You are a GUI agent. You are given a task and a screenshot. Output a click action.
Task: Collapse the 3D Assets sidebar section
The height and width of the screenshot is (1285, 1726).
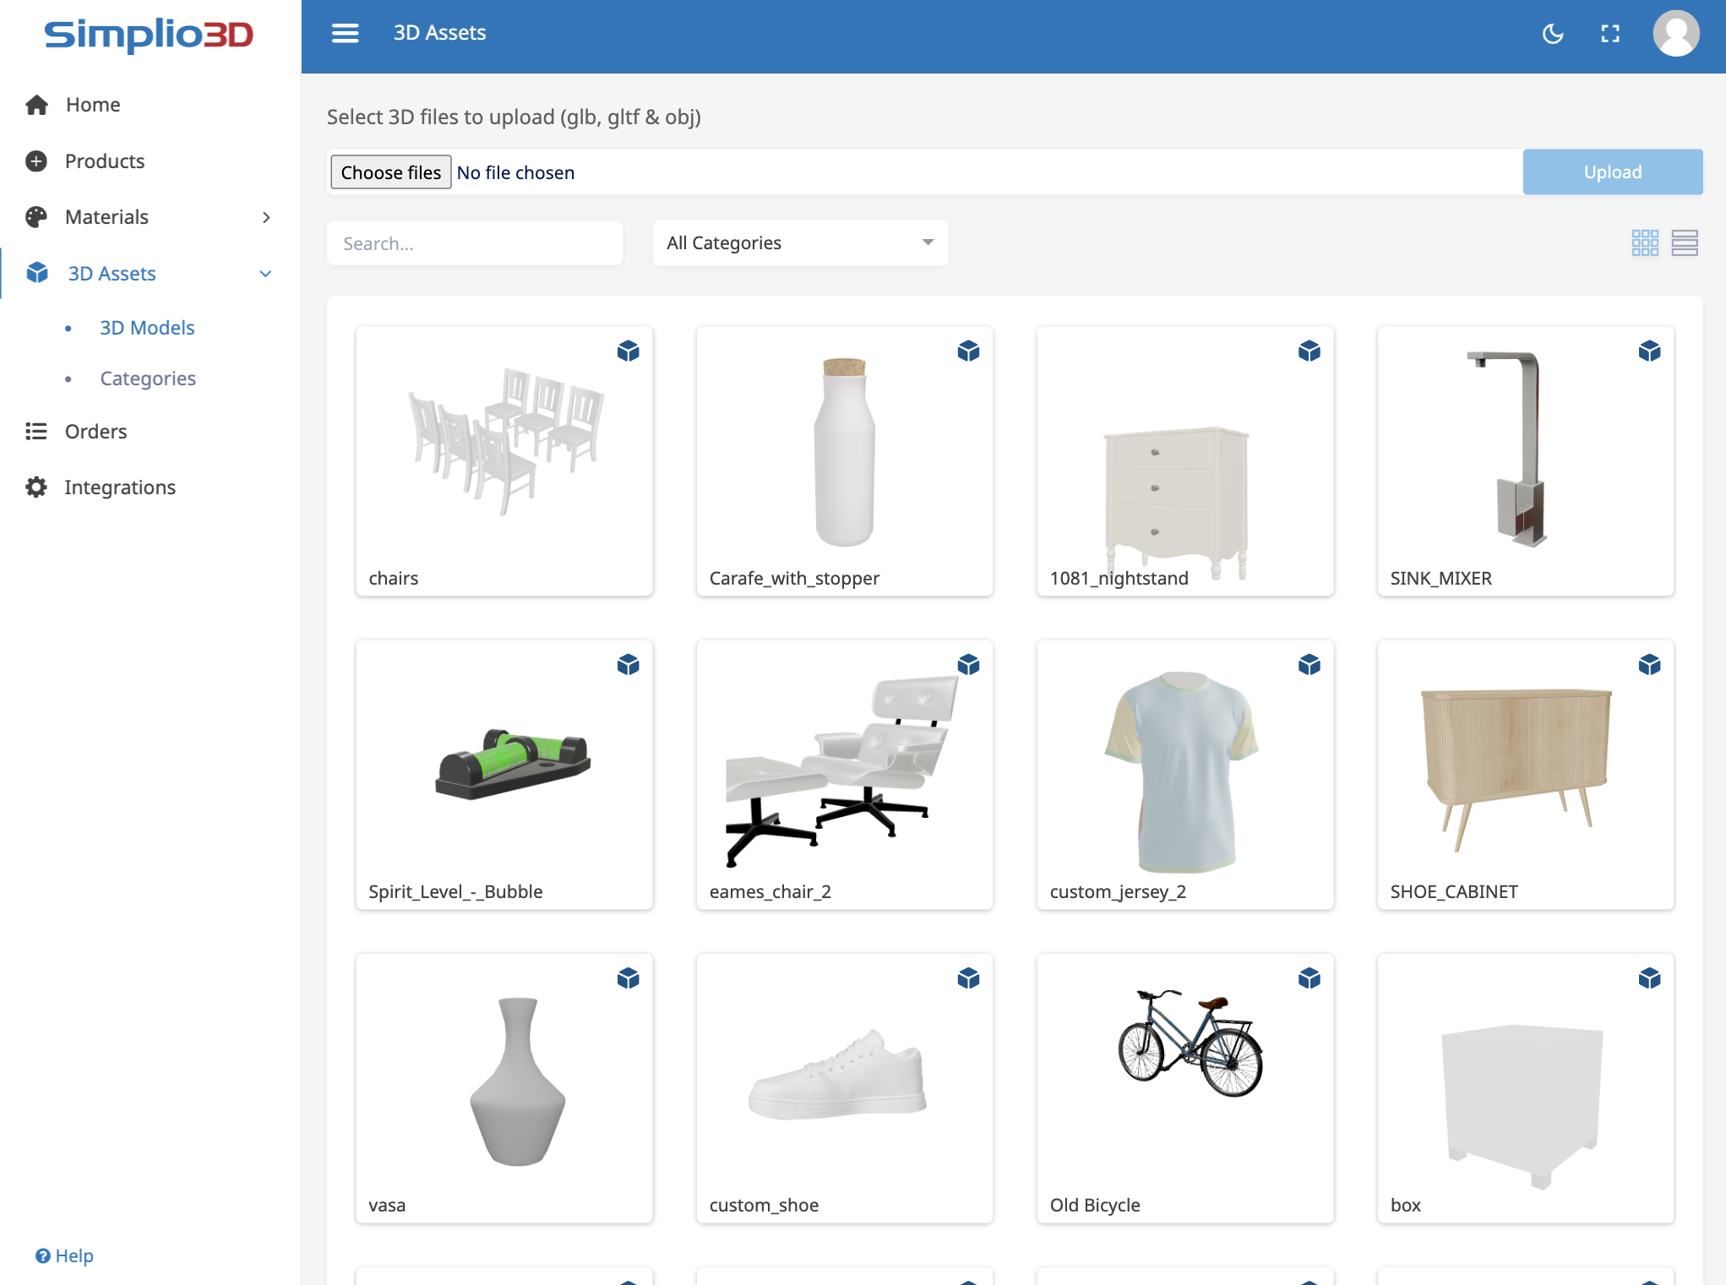pyautogui.click(x=265, y=274)
